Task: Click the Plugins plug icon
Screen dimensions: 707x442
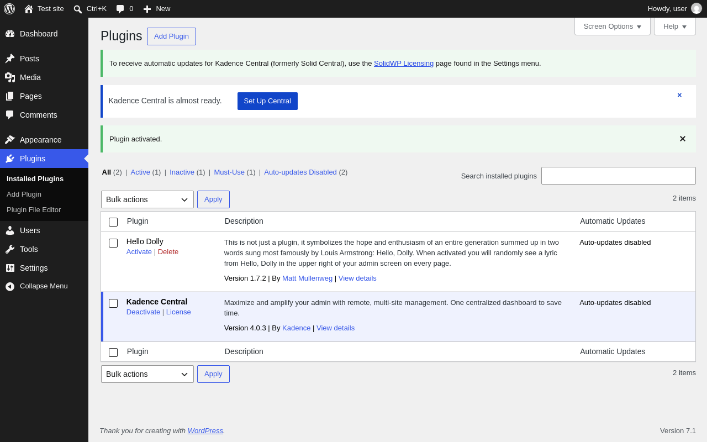Action: (x=10, y=159)
